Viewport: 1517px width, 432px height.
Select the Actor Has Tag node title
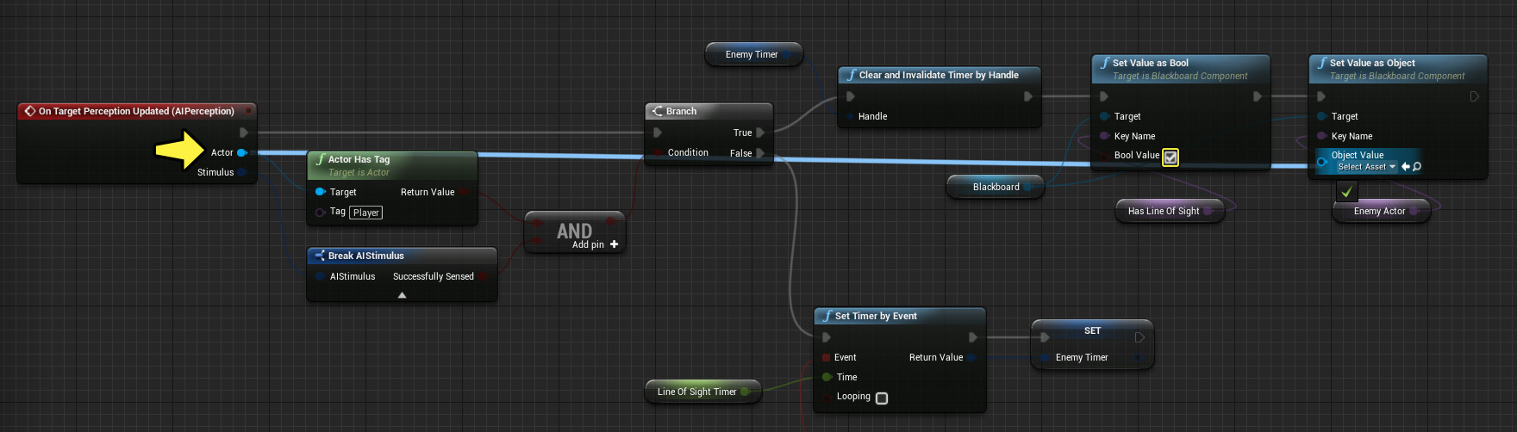pyautogui.click(x=359, y=159)
